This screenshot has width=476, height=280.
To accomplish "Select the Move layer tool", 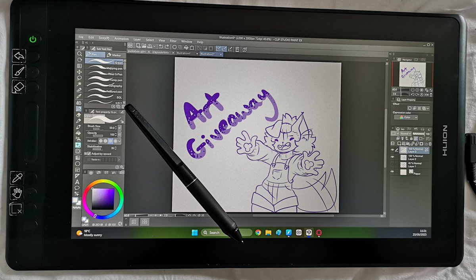I will [x=79, y=72].
